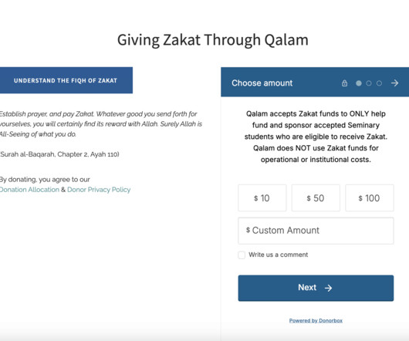The image size is (409, 341).
Task: Click the italic Establish prayer verse text
Action: [101, 124]
